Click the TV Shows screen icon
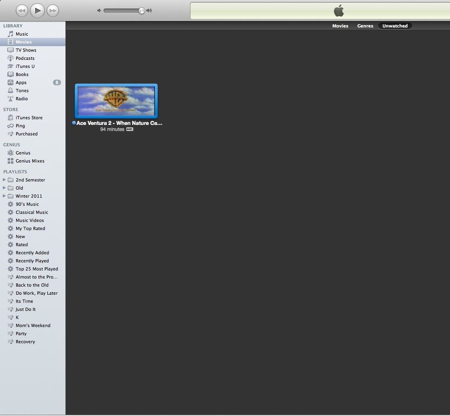The width and height of the screenshot is (450, 416). coord(10,50)
